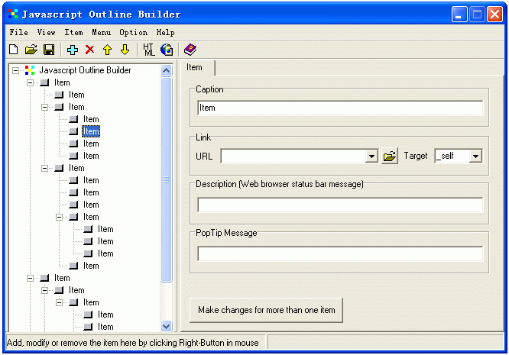Viewport: 509px width, 355px height.
Task: Save using the floppy disk icon
Action: pos(49,50)
